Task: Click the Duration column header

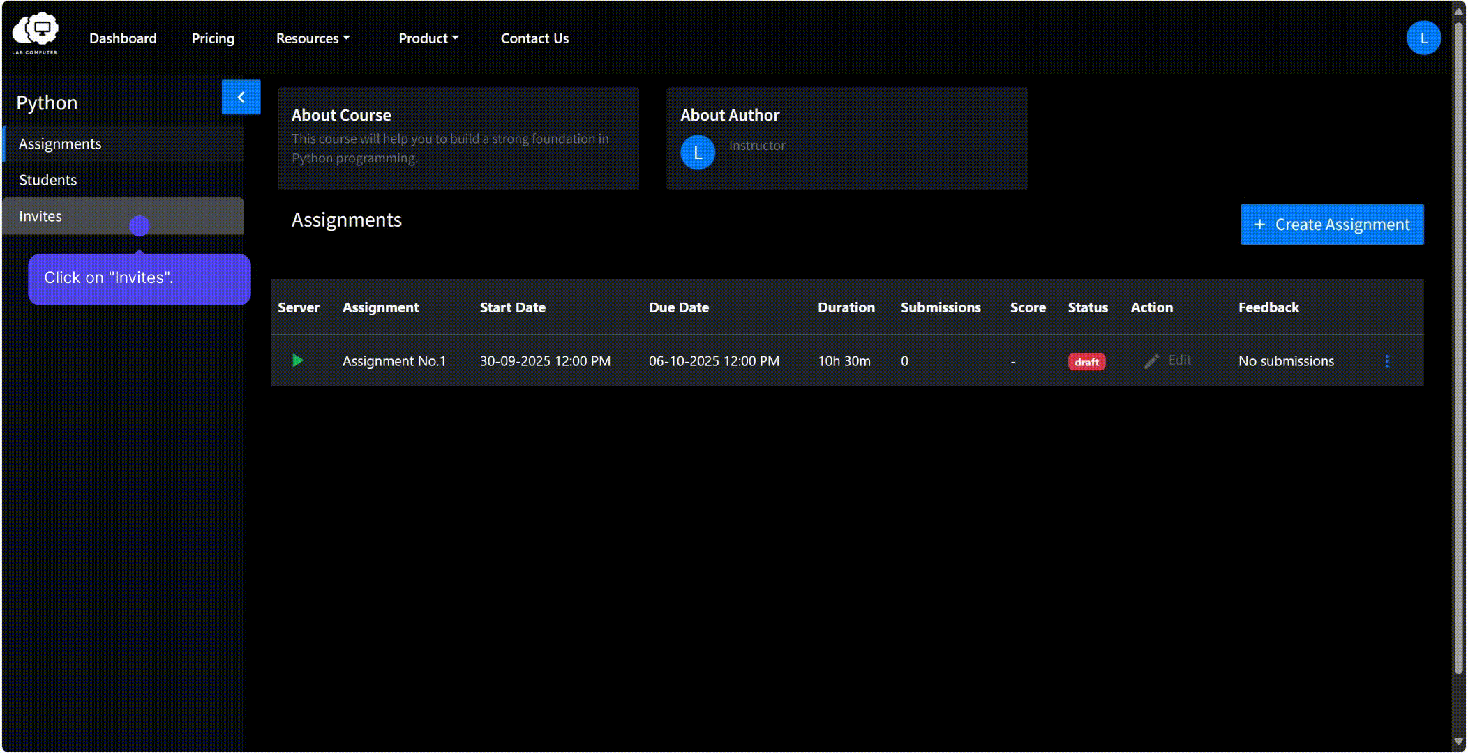Action: click(x=846, y=307)
